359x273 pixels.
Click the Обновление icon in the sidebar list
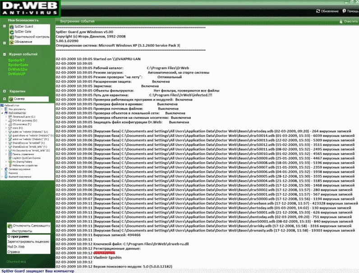pyautogui.click(x=12, y=42)
